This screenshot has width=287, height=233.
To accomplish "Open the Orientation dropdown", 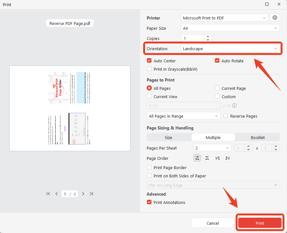I will pyautogui.click(x=230, y=49).
